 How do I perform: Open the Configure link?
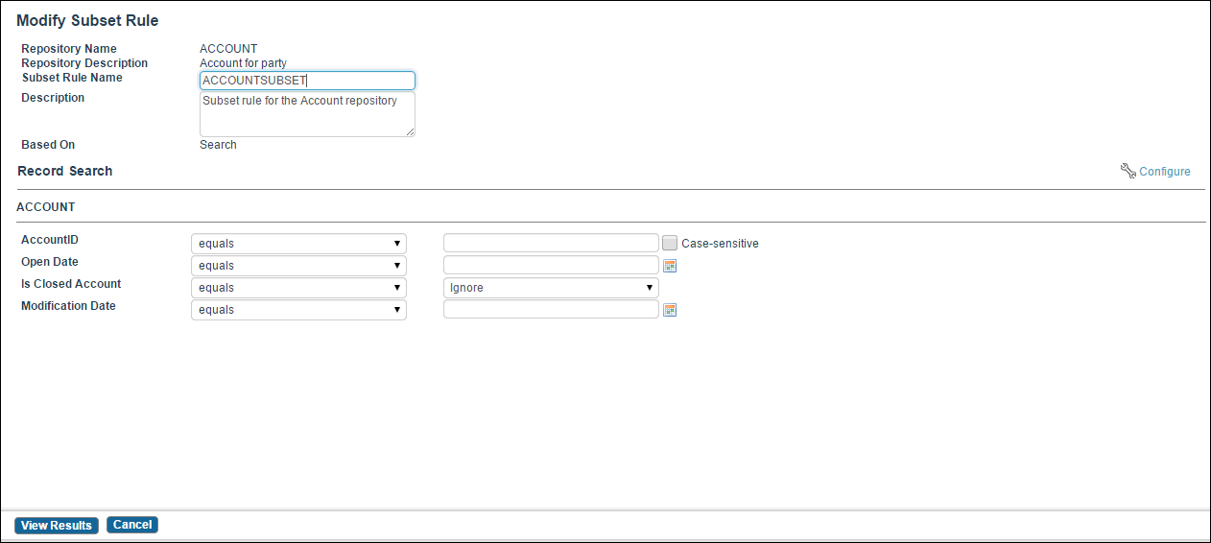click(x=1165, y=172)
